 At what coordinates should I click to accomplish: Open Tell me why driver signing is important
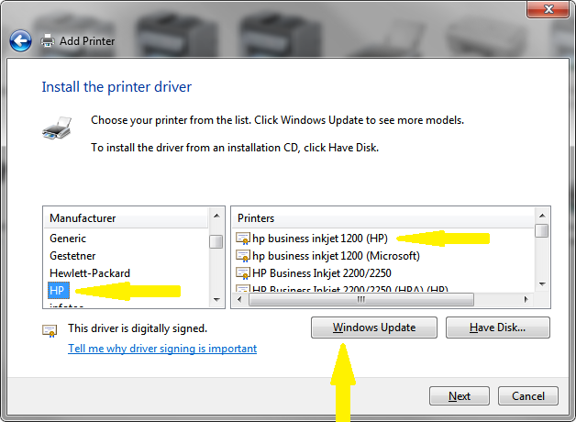pos(162,349)
